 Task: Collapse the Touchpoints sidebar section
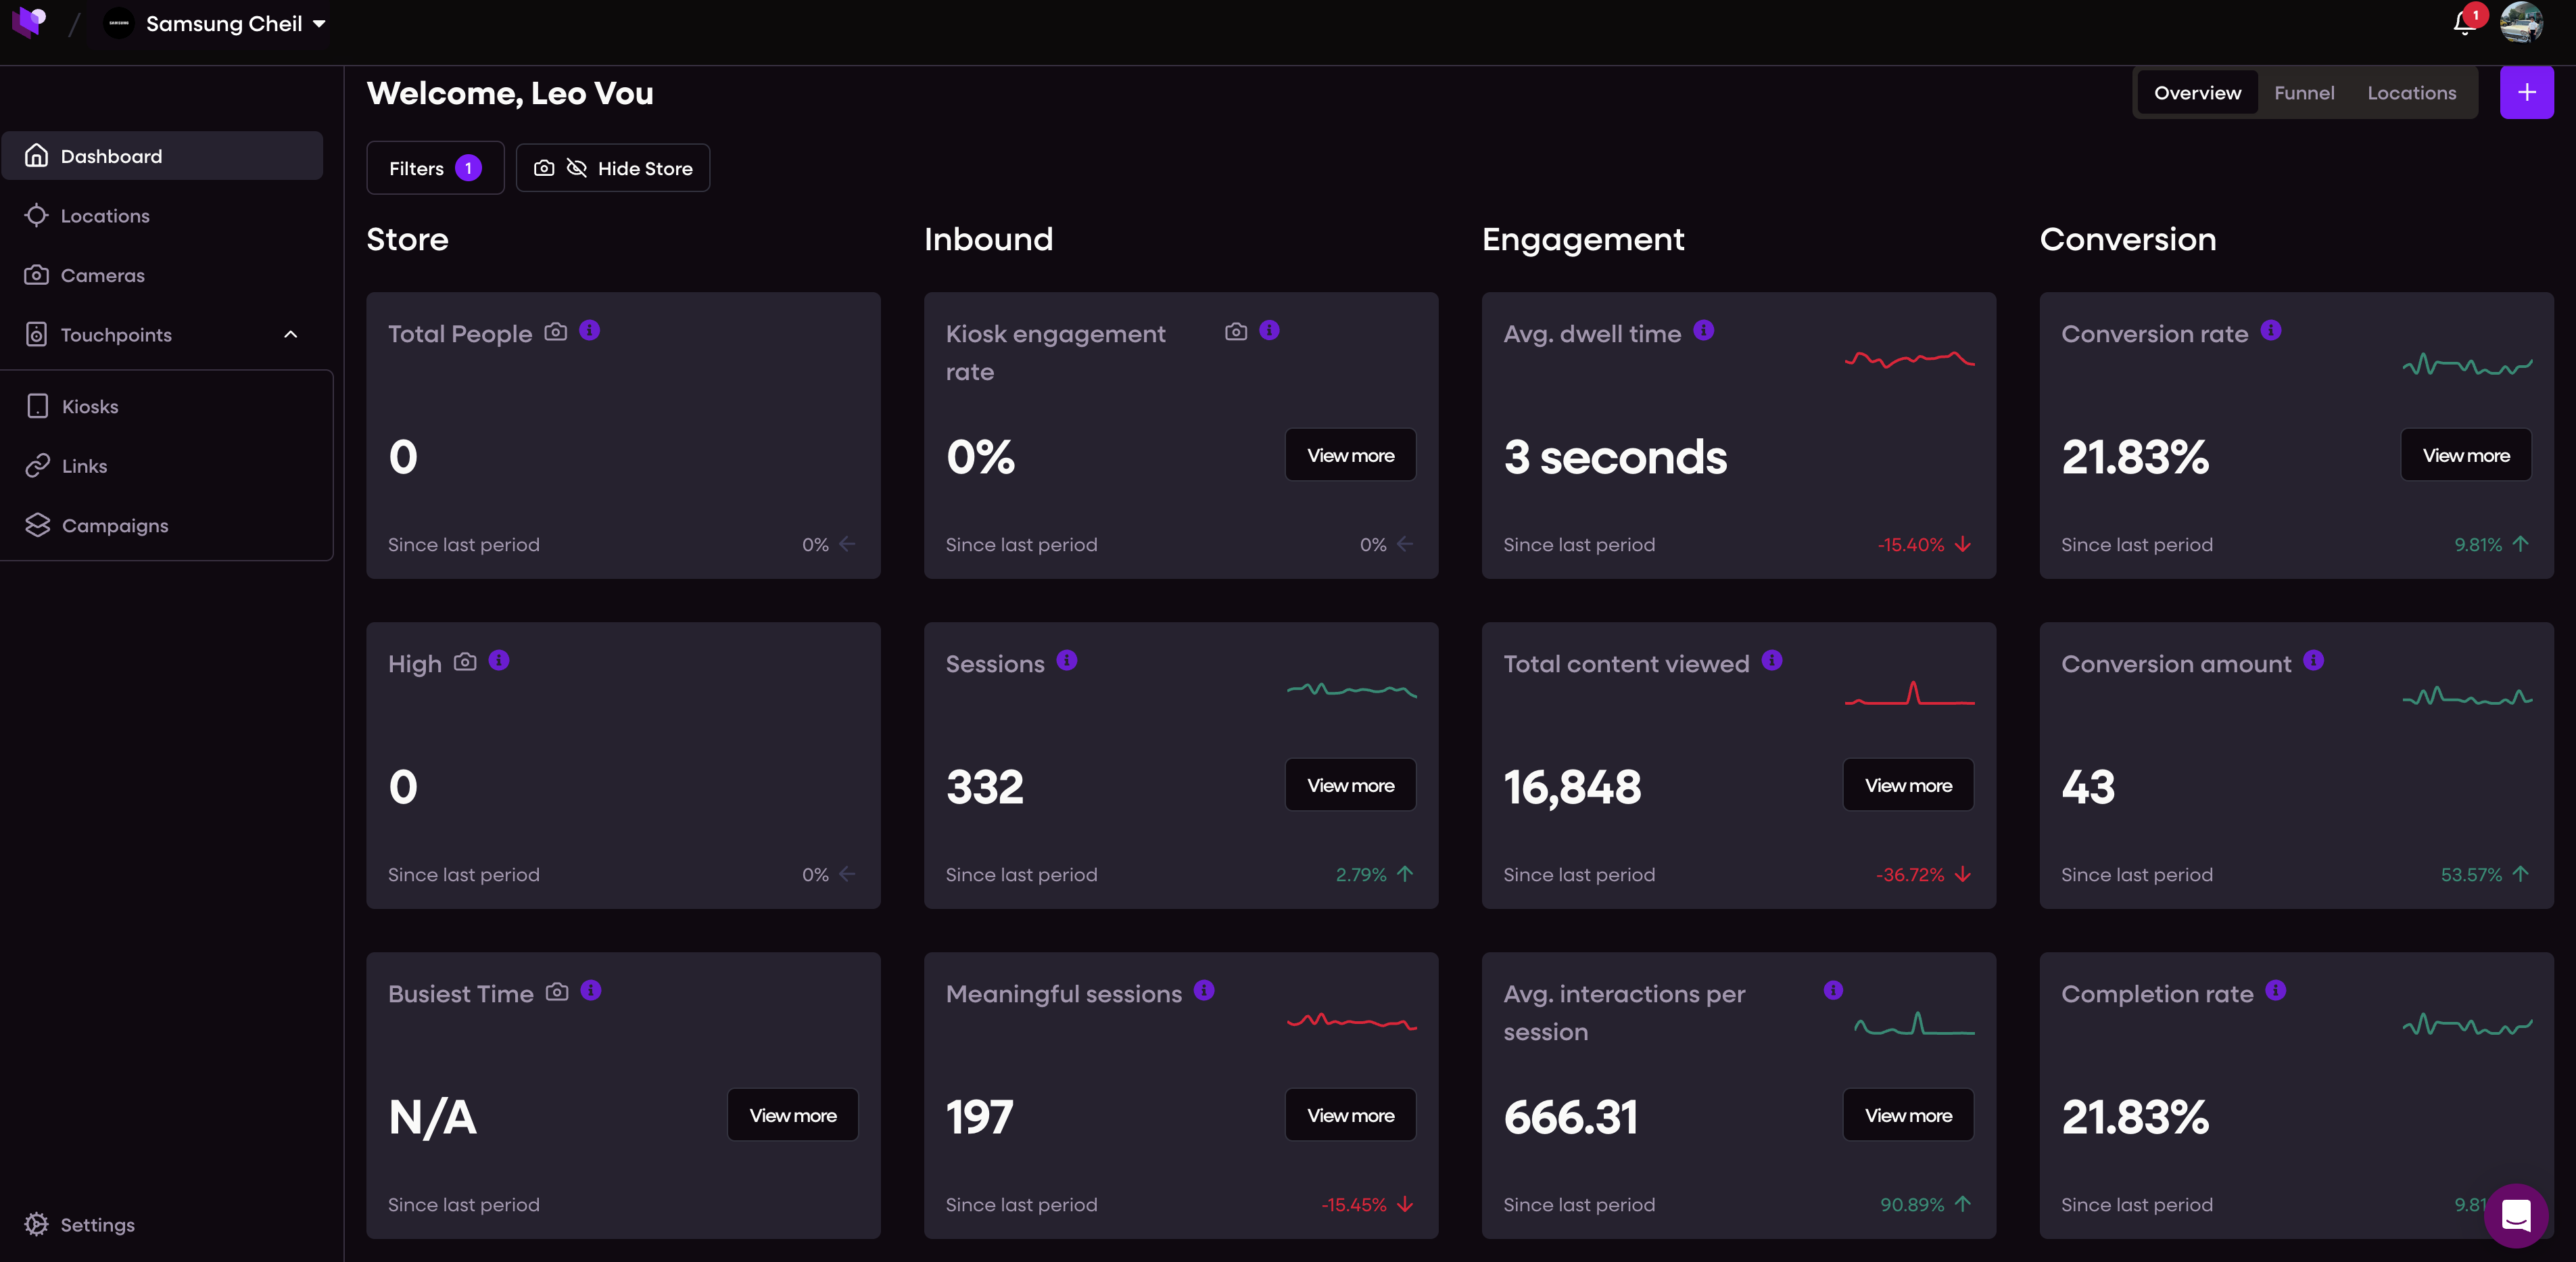pos(290,335)
